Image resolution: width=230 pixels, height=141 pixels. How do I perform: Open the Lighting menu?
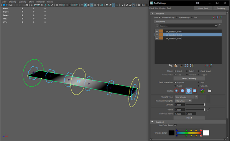tap(23, 2)
